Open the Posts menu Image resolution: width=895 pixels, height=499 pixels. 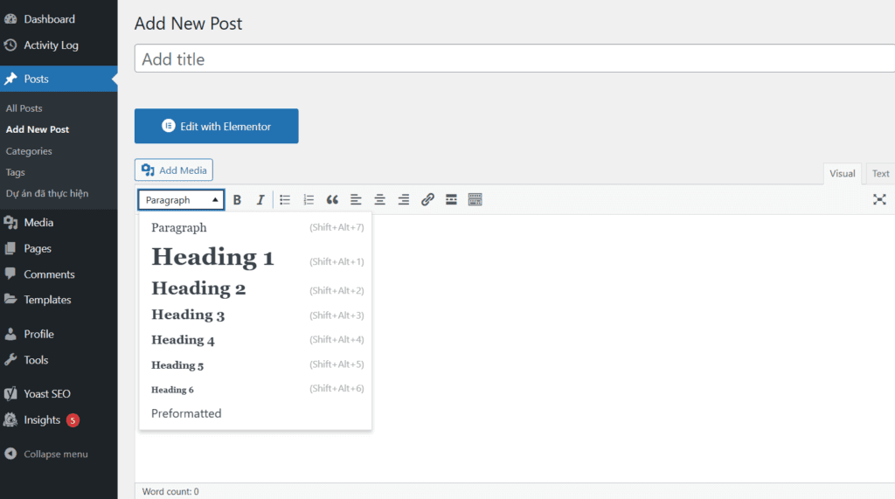(x=59, y=79)
